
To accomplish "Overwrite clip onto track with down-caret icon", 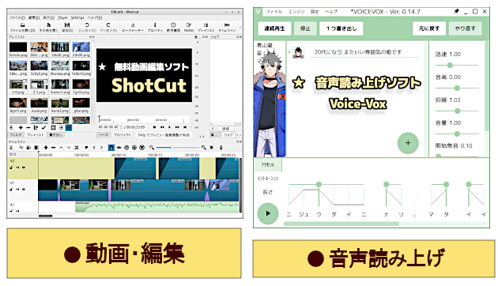I will (69, 148).
